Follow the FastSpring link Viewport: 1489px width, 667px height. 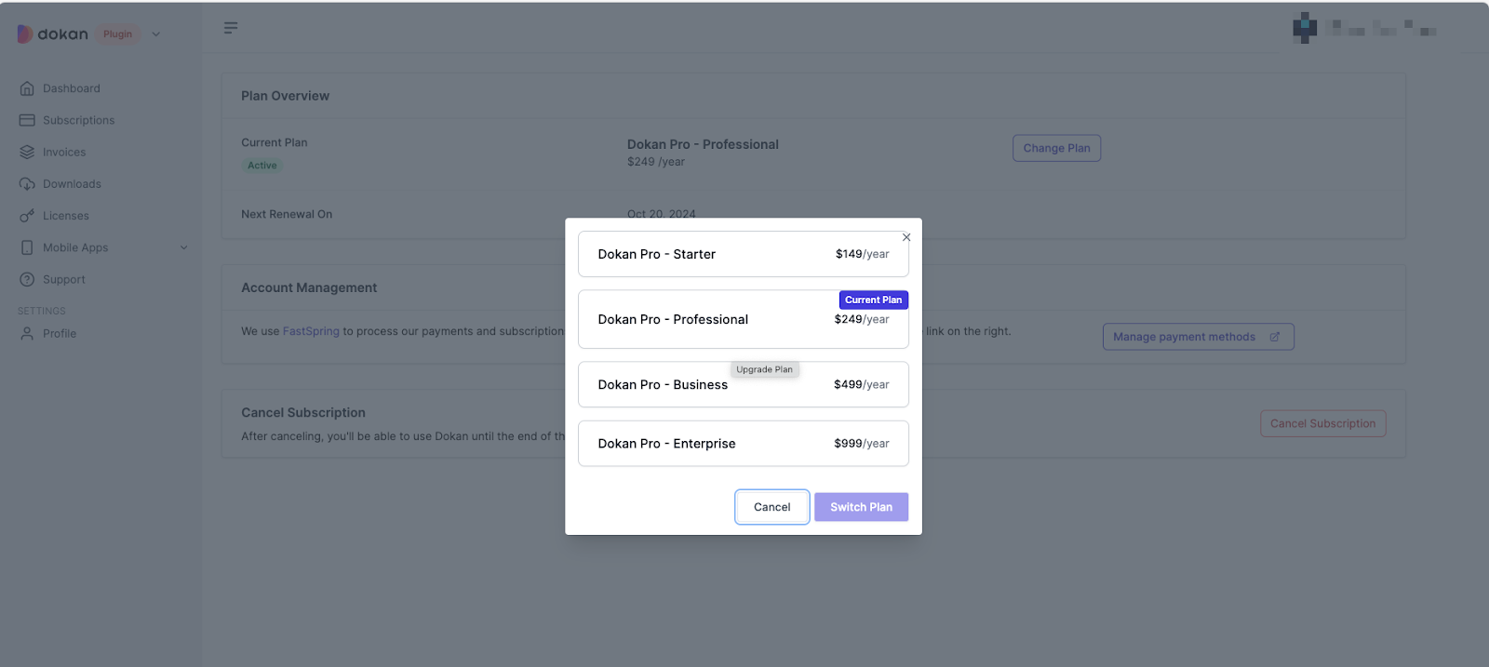click(311, 331)
